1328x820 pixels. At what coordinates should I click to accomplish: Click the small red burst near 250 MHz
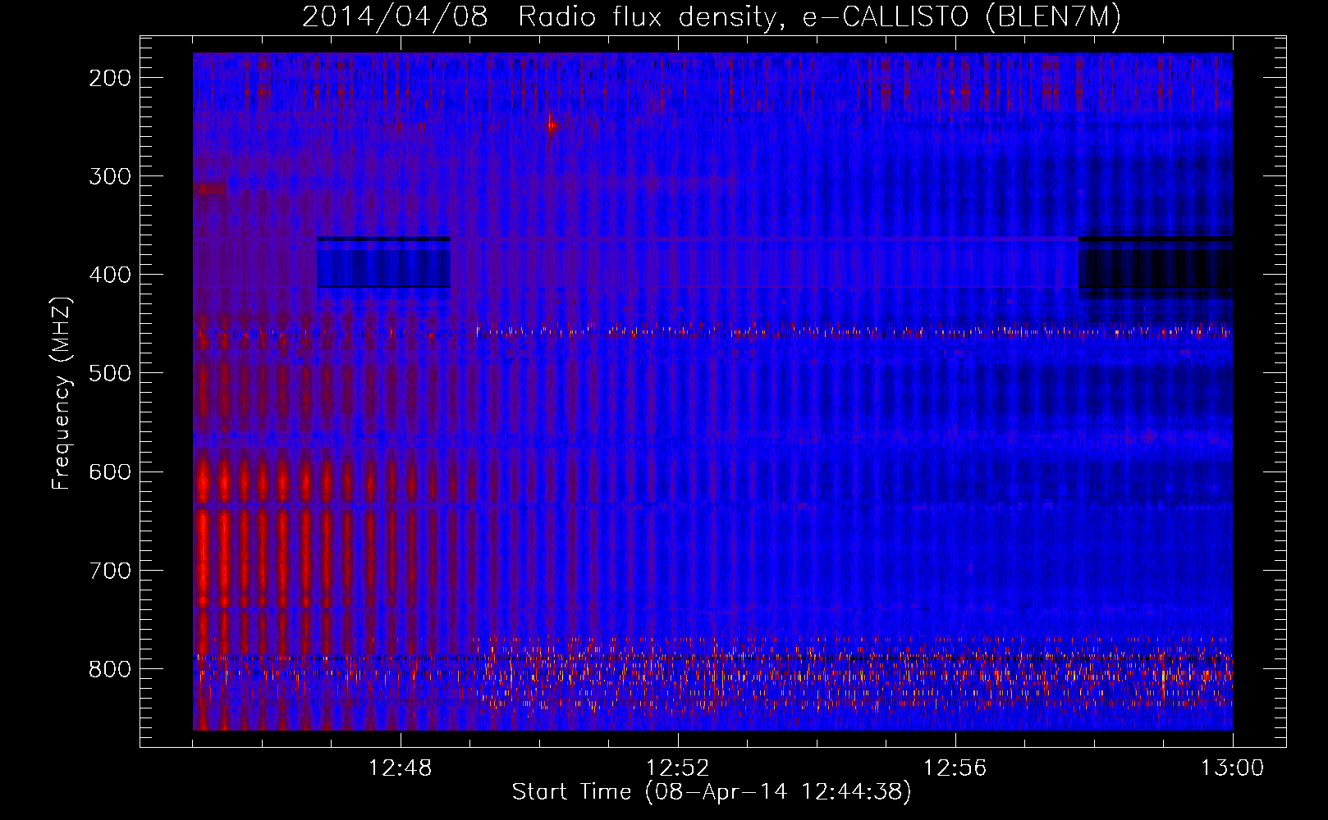[x=551, y=123]
